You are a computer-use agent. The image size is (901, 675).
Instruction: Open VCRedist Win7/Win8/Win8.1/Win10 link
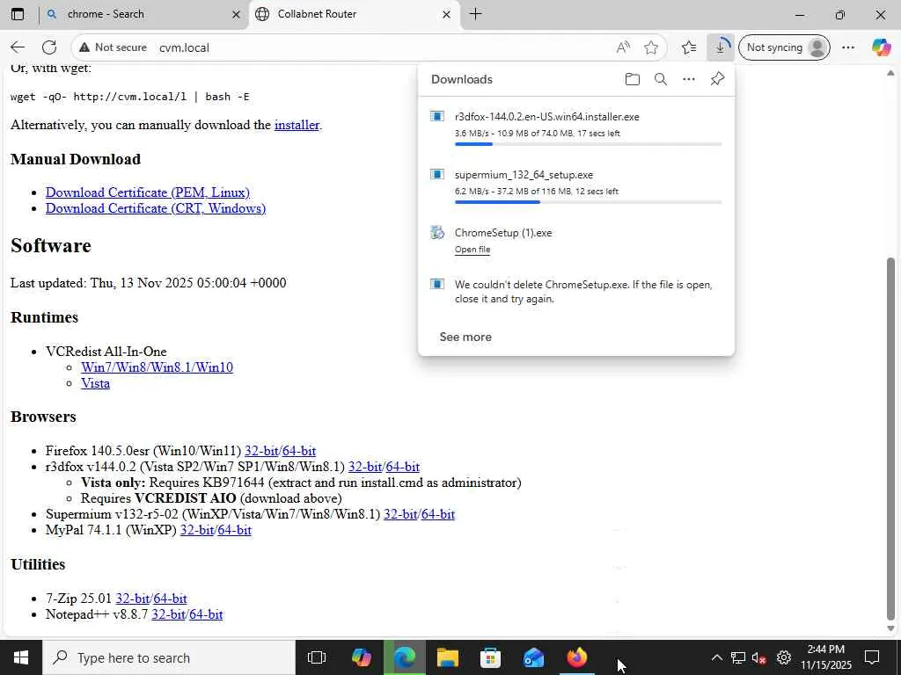(x=157, y=367)
